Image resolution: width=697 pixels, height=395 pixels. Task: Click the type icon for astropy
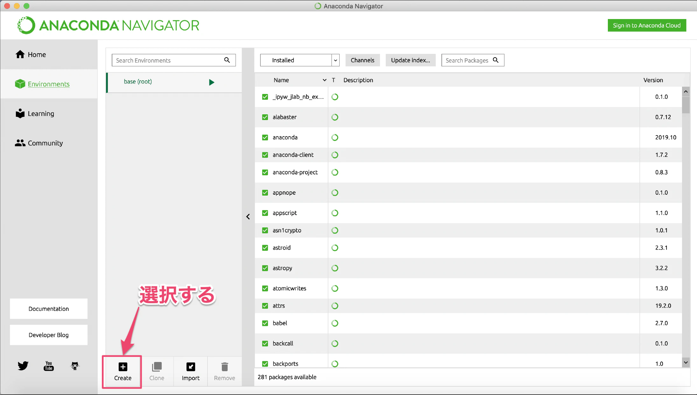335,268
